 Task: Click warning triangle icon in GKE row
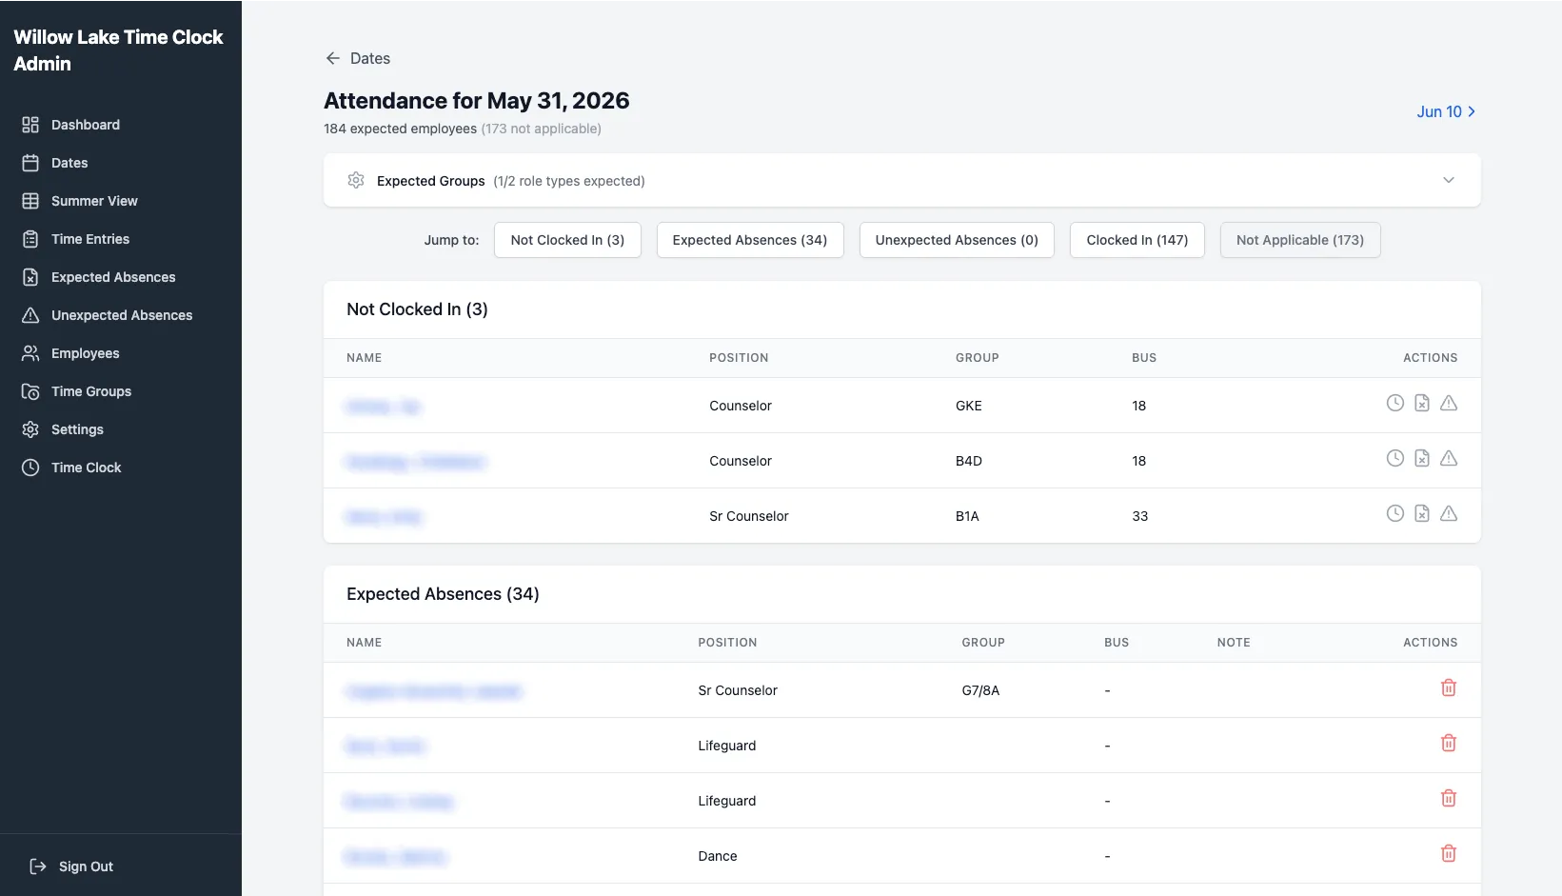(1448, 403)
